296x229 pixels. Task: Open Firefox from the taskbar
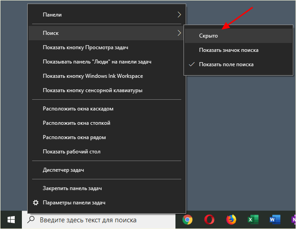click(231, 220)
